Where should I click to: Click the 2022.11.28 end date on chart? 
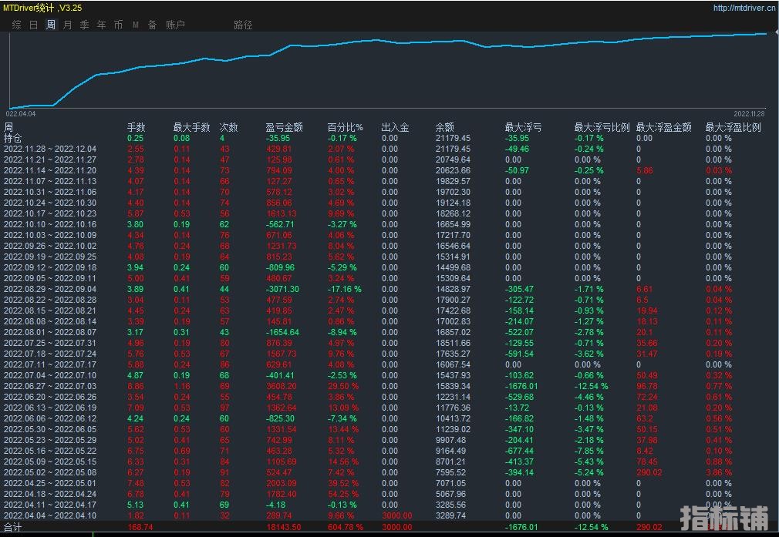coord(748,113)
